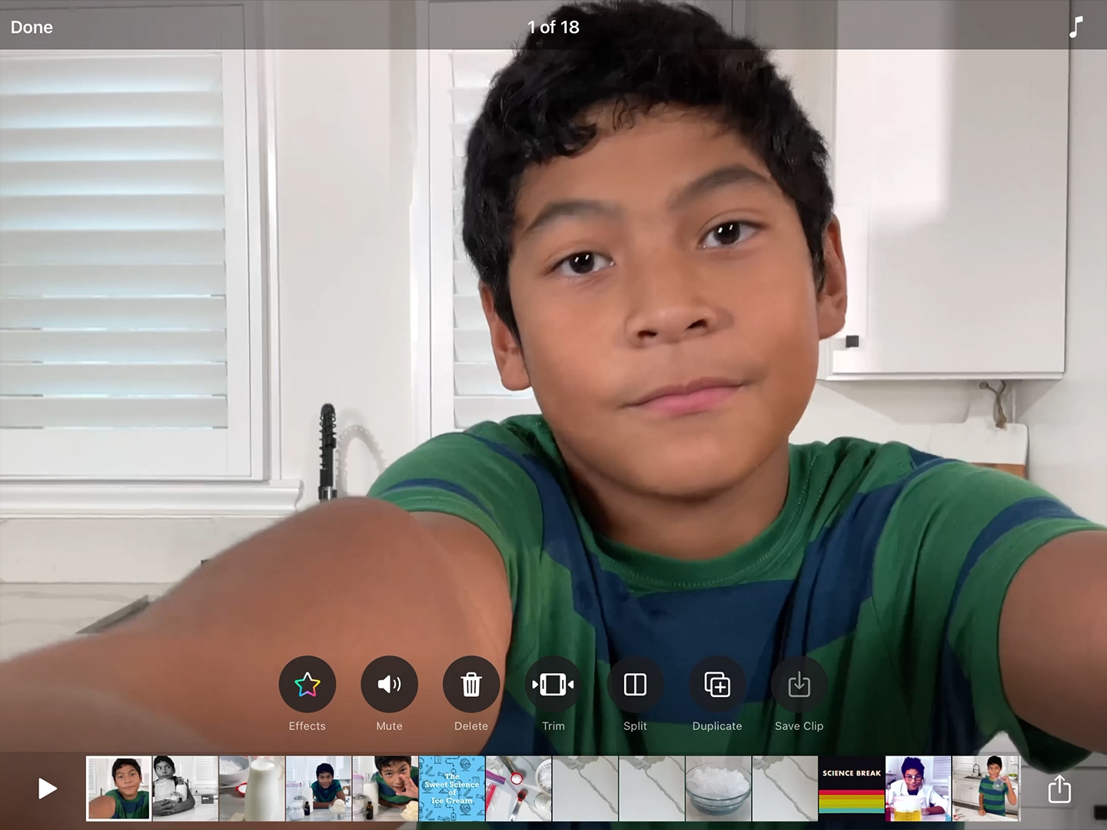Select the ingredients tabletop clip

pyautogui.click(x=518, y=788)
